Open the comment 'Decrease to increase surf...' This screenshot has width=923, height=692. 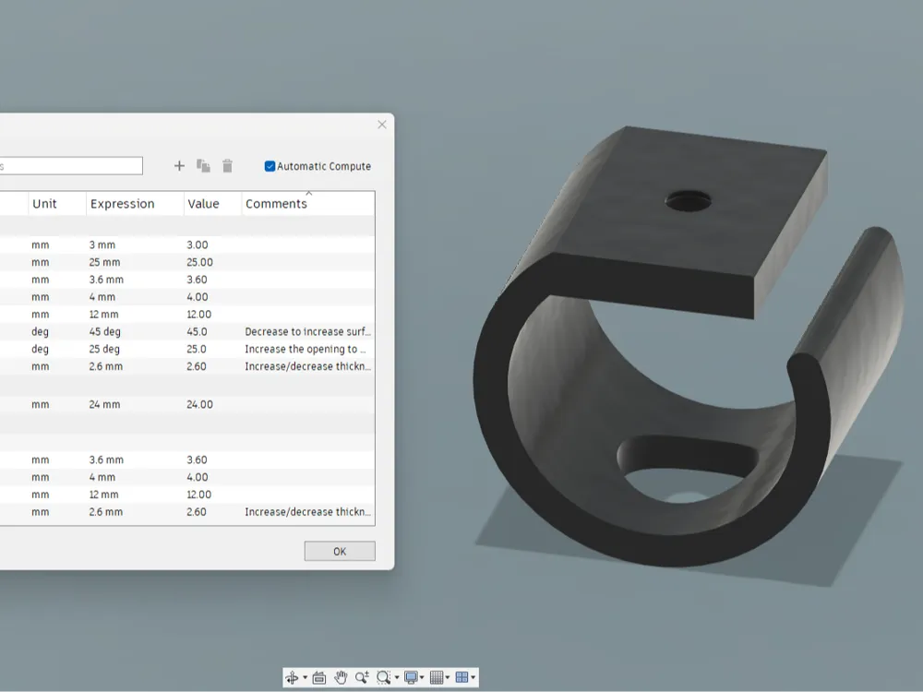(x=308, y=332)
